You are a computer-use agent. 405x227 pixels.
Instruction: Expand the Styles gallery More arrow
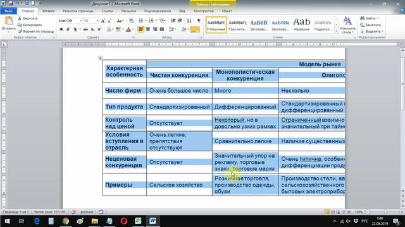[336, 31]
